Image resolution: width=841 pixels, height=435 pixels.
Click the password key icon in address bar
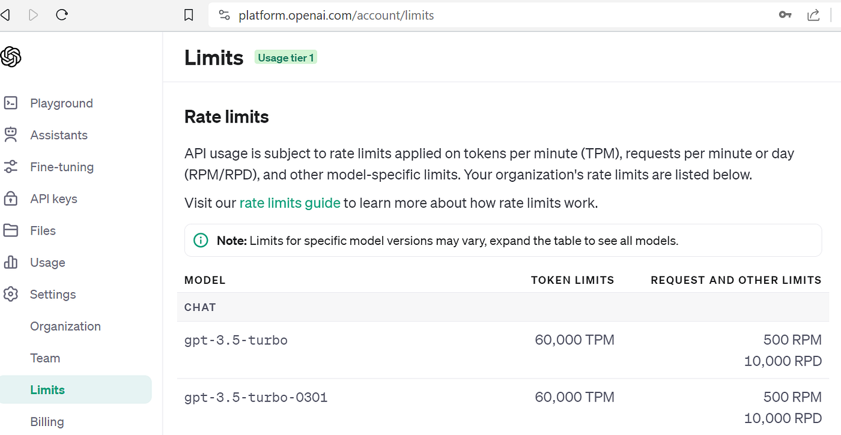[785, 15]
